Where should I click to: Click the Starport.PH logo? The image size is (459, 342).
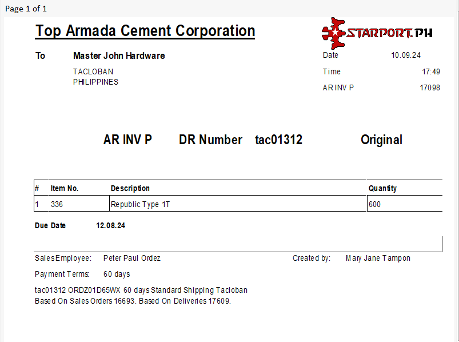point(377,33)
